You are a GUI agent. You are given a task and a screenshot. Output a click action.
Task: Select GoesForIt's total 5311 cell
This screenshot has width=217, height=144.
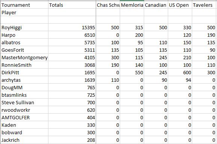pyautogui.click(x=72, y=50)
